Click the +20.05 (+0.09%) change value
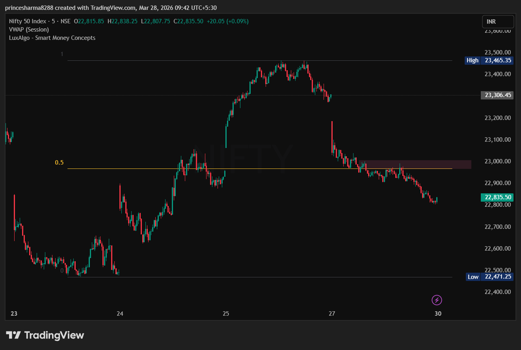521x350 pixels. point(227,21)
